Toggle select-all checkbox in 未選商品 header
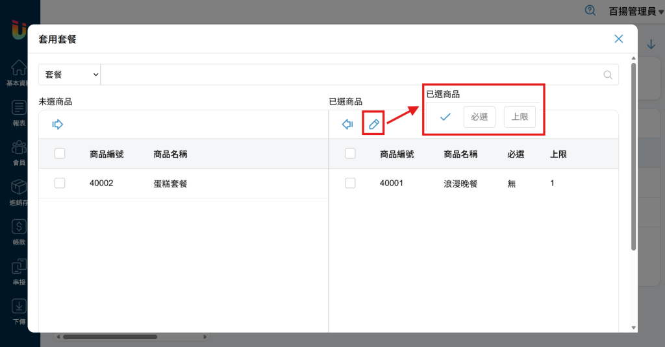 pyautogui.click(x=60, y=154)
